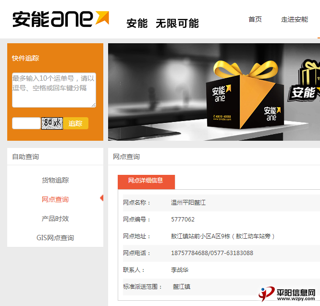Click the 快件追踪 panel title

point(25,58)
